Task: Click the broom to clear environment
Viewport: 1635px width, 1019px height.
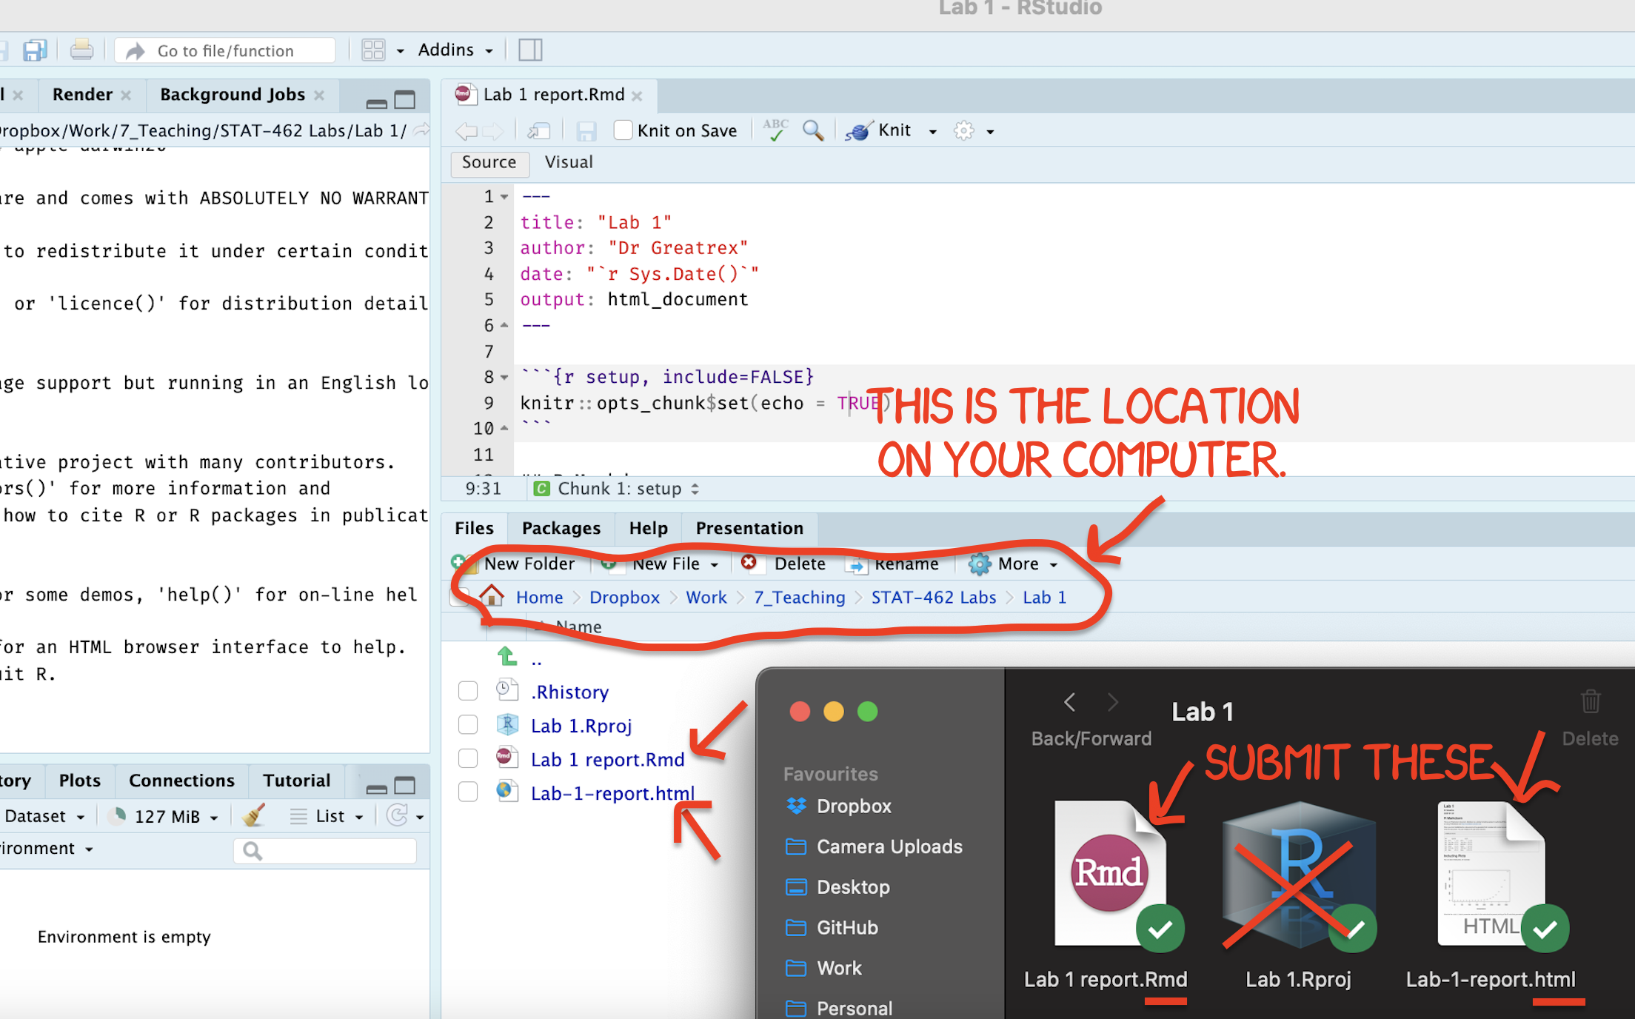Action: click(x=253, y=816)
